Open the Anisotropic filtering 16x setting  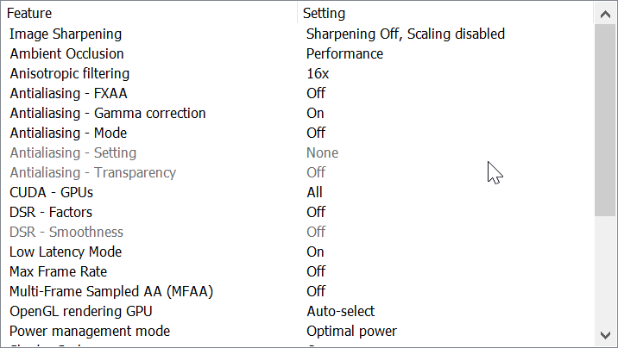pos(318,73)
